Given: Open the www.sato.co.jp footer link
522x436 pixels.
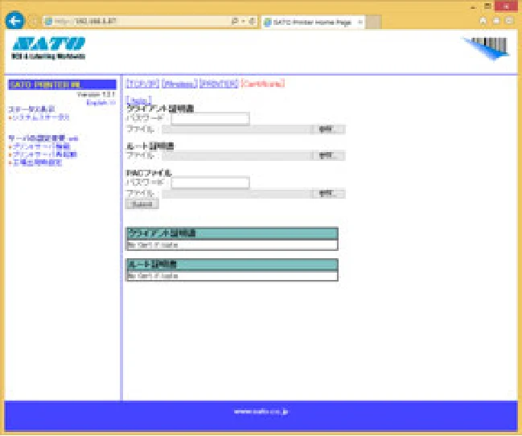Looking at the screenshot, I should [261, 412].
